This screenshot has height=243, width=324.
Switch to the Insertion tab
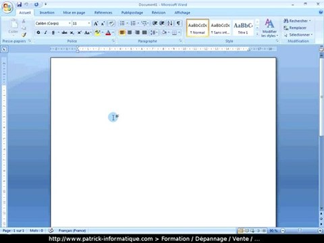click(x=47, y=13)
